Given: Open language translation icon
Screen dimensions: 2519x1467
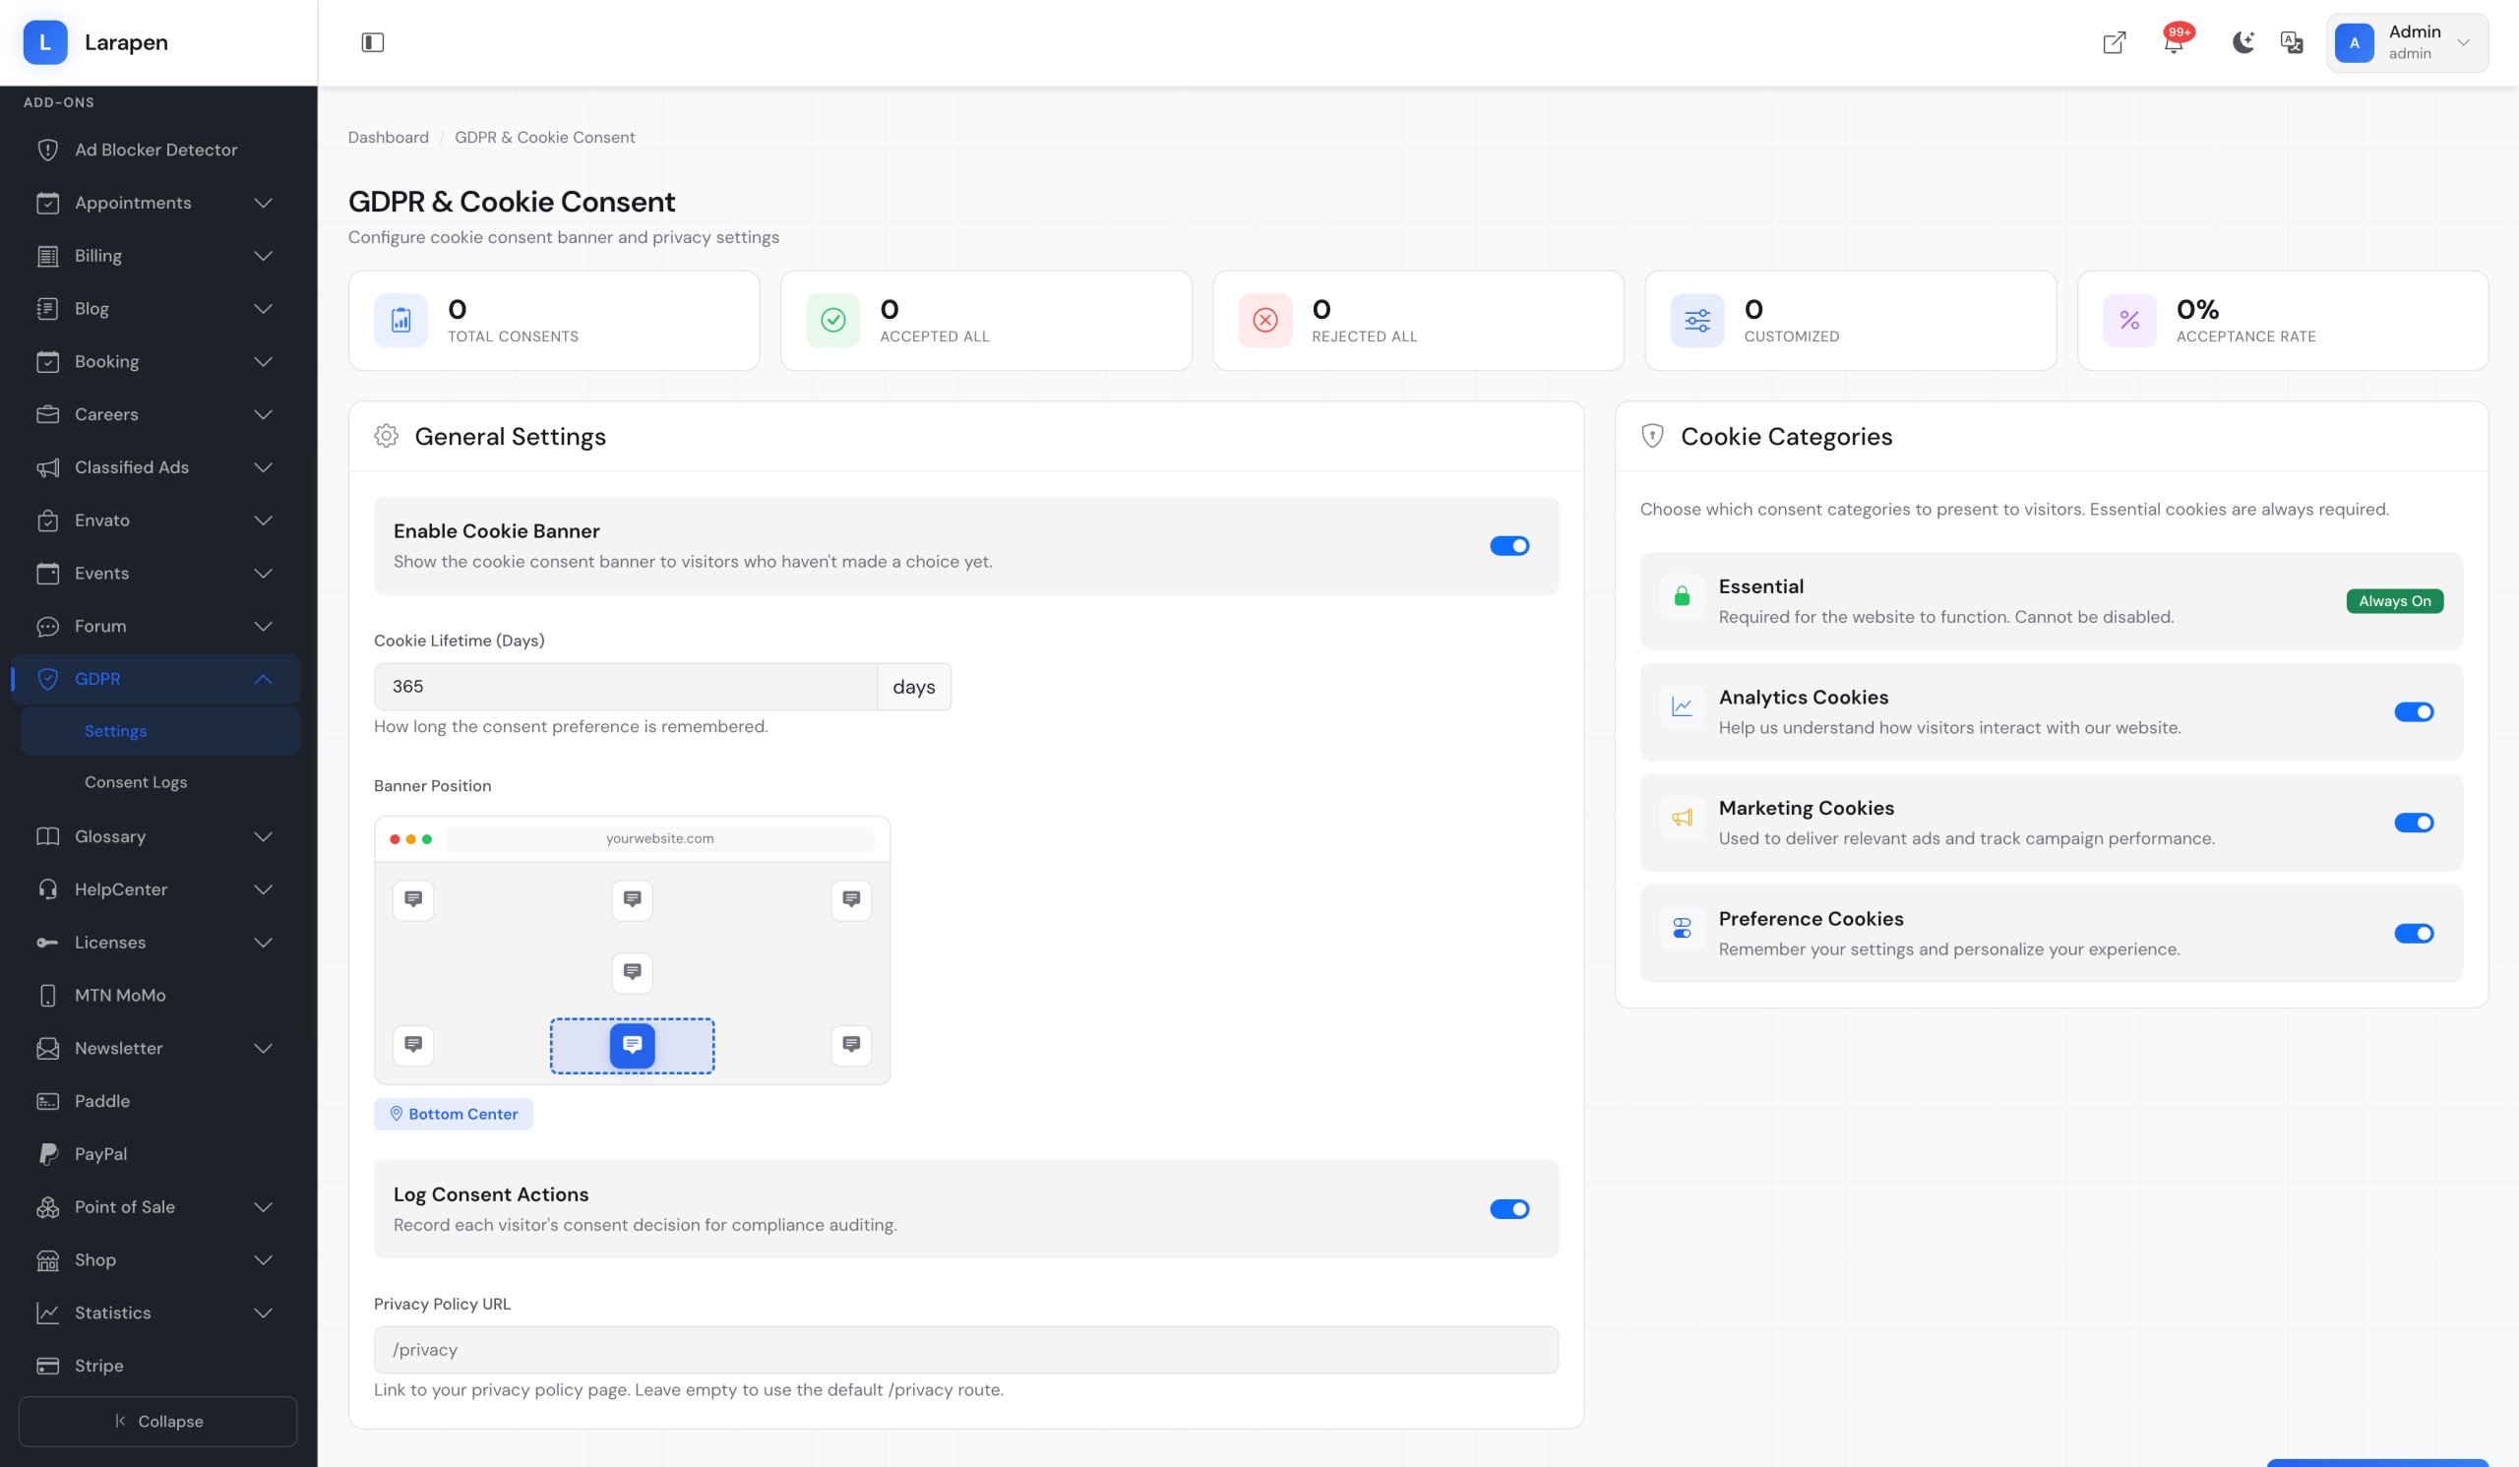Looking at the screenshot, I should coord(2291,42).
